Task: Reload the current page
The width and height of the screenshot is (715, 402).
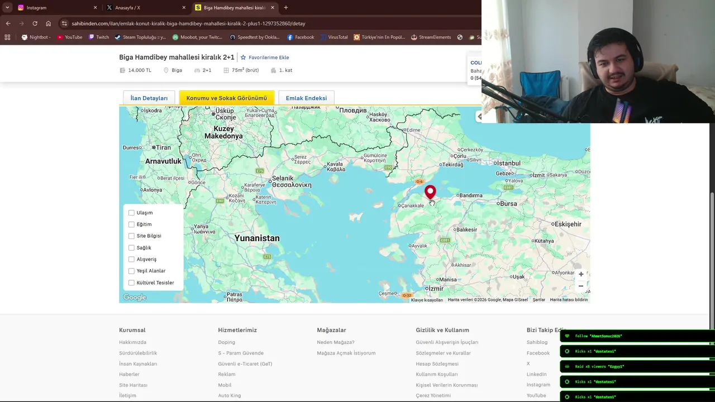Action: point(35,23)
